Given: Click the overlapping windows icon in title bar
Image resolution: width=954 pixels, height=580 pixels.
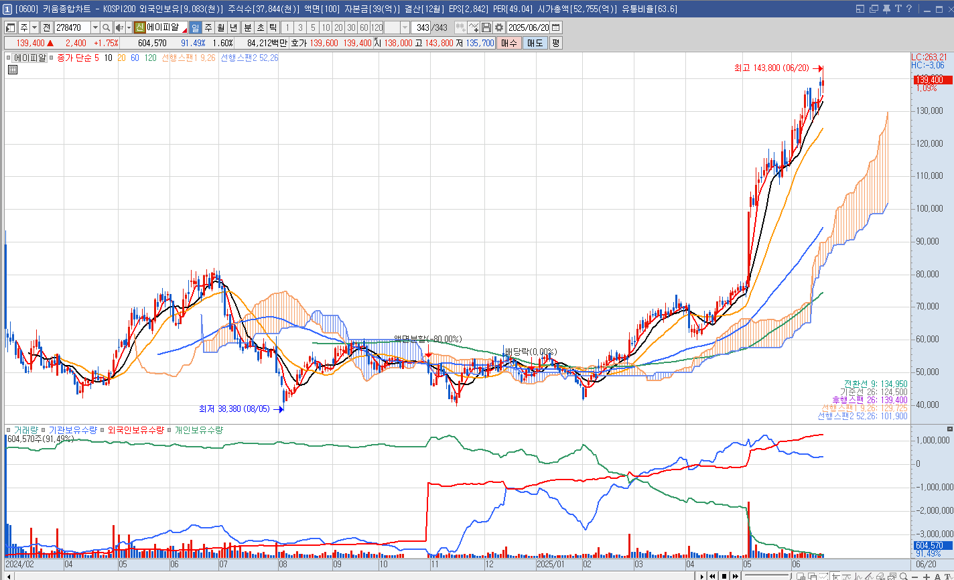Looking at the screenshot, I should [x=874, y=9].
